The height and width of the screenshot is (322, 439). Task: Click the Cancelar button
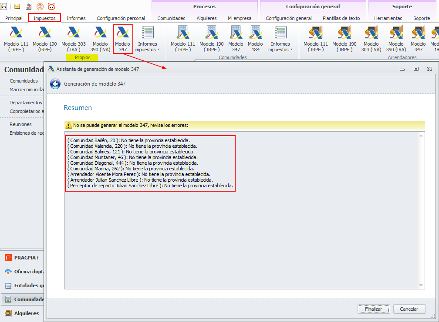(409, 309)
